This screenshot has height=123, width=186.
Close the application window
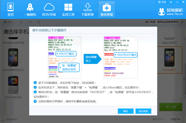pyautogui.click(x=183, y=2)
